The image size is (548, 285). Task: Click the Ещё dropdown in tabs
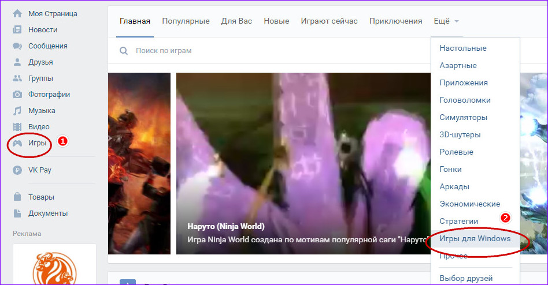tap(446, 21)
